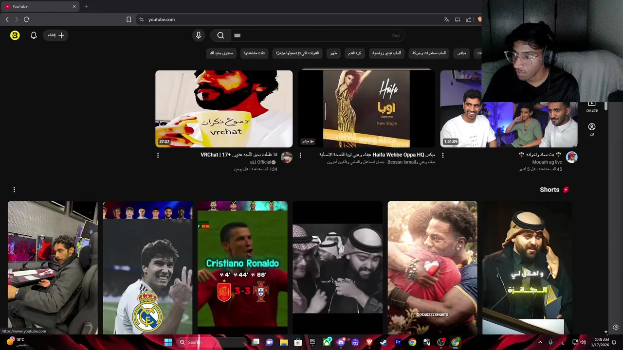Select the 'كرة القدم' filter chip
Image resolution: width=623 pixels, height=350 pixels.
[x=354, y=53]
